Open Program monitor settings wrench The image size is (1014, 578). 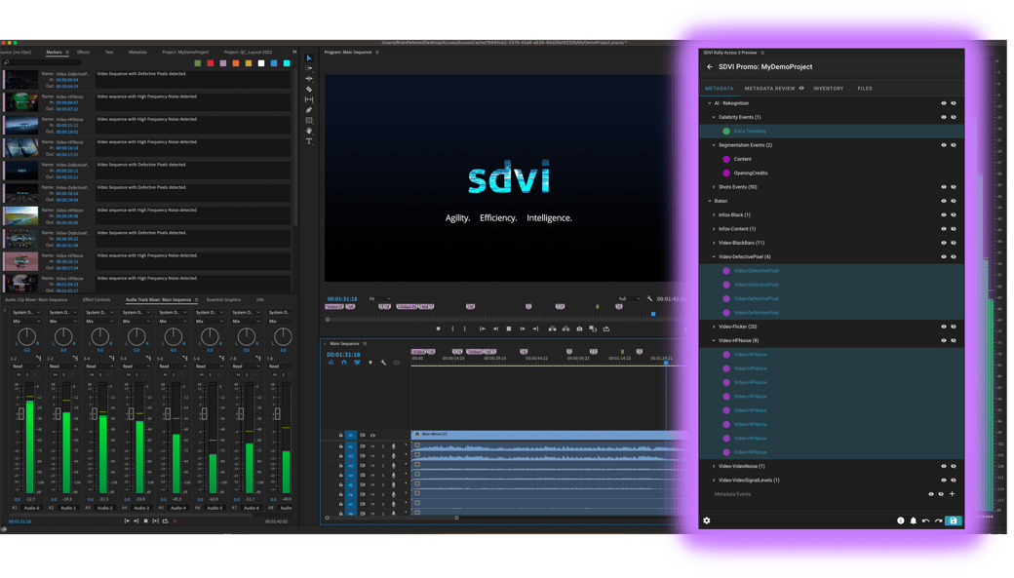point(649,298)
